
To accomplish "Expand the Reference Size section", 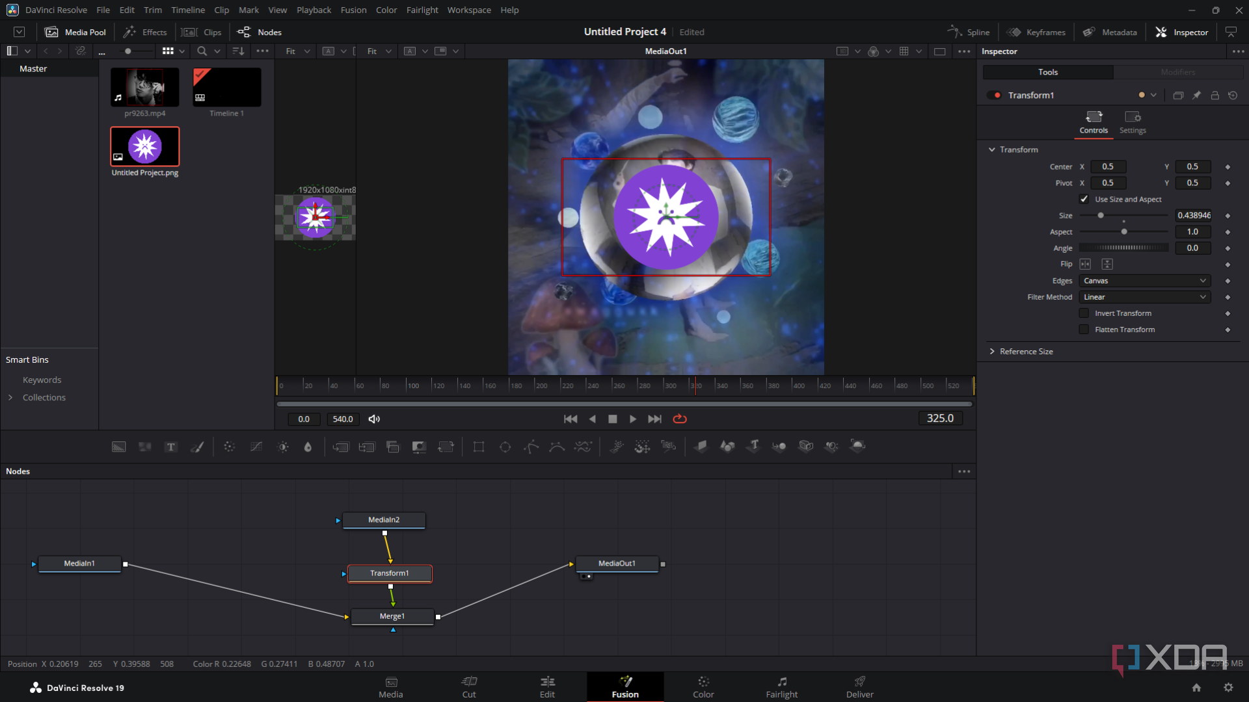I will click(992, 352).
